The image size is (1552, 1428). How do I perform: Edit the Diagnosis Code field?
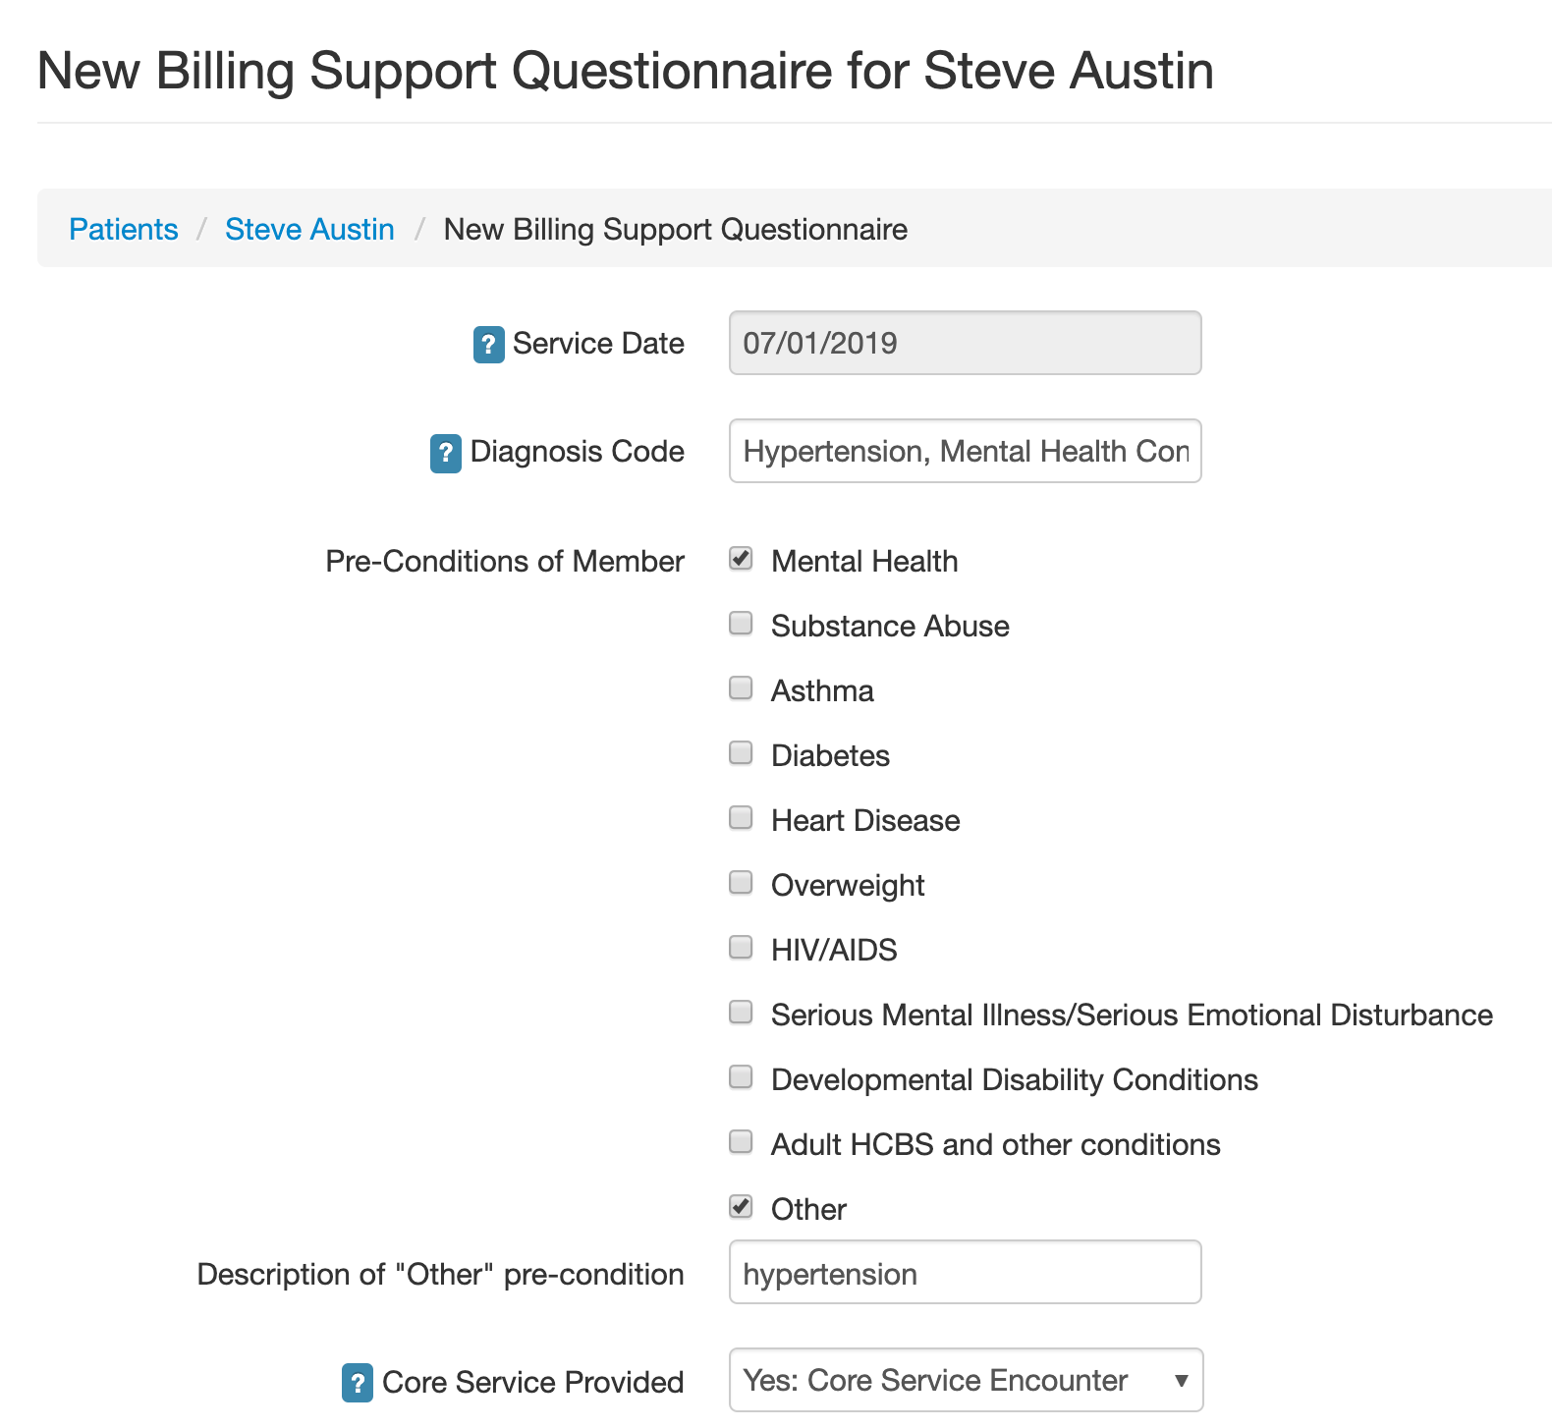(966, 451)
